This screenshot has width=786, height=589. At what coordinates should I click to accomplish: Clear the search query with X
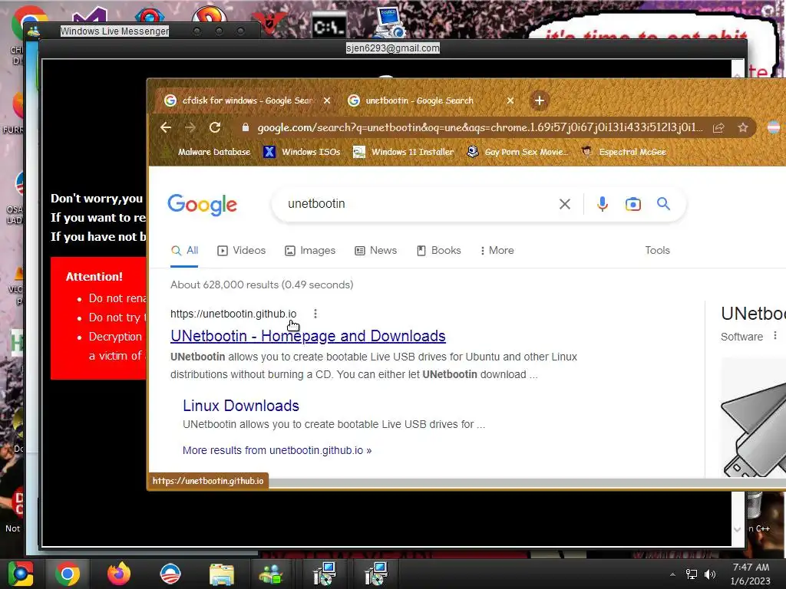[x=565, y=204]
